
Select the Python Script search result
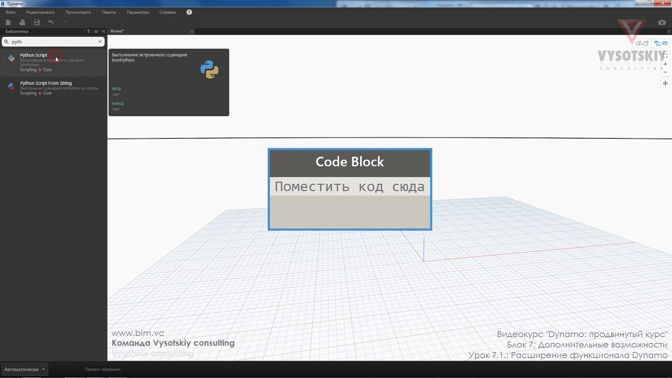(x=53, y=62)
